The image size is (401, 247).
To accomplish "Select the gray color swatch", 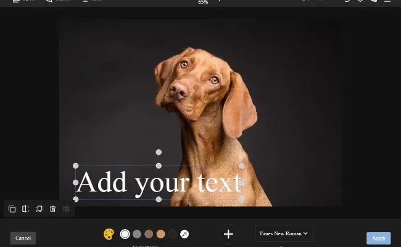I will point(137,234).
